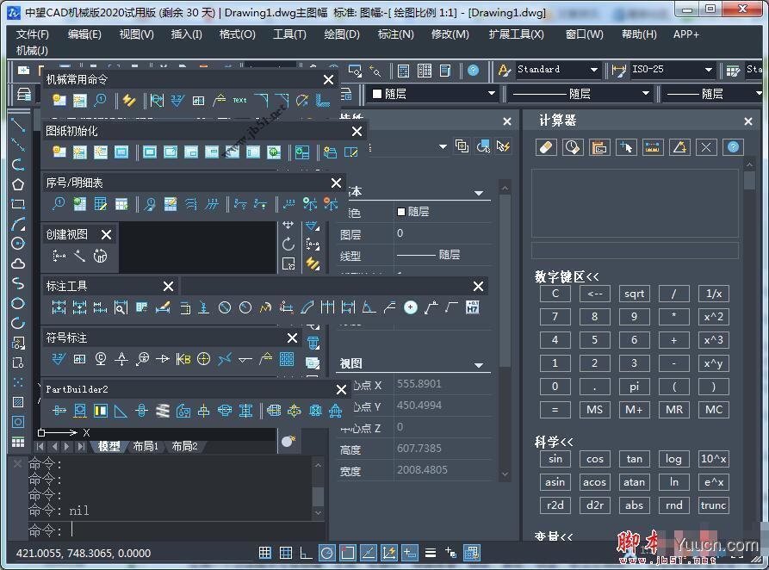Image resolution: width=769 pixels, height=570 pixels.
Task: Close the 机械常用命令 toolbar
Action: coord(329,79)
